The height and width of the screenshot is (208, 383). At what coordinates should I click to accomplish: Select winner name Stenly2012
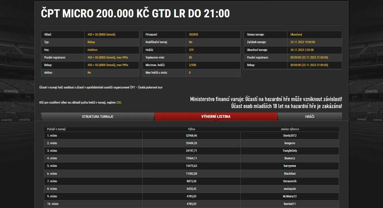pyautogui.click(x=290, y=135)
